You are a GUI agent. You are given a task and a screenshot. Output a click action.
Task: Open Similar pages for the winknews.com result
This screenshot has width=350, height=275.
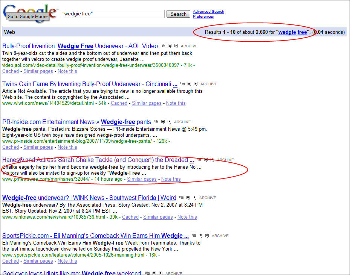point(158,217)
